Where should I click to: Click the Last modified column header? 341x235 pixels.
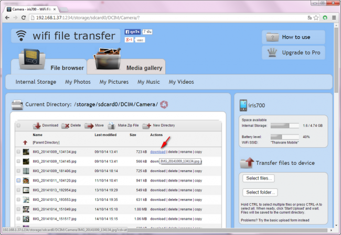click(105, 135)
